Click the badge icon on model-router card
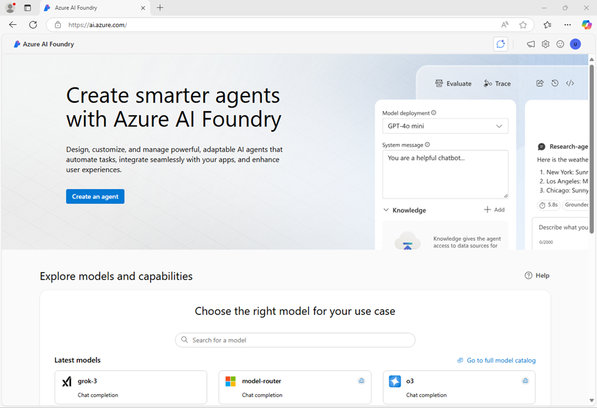Screen dimensions: 597x408 [361, 380]
